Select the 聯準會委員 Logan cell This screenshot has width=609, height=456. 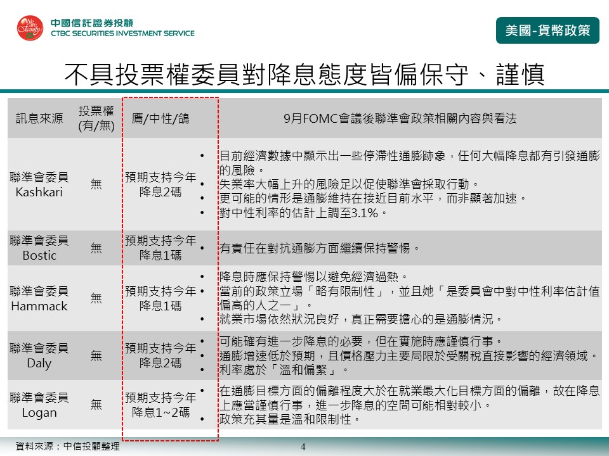coord(39,405)
